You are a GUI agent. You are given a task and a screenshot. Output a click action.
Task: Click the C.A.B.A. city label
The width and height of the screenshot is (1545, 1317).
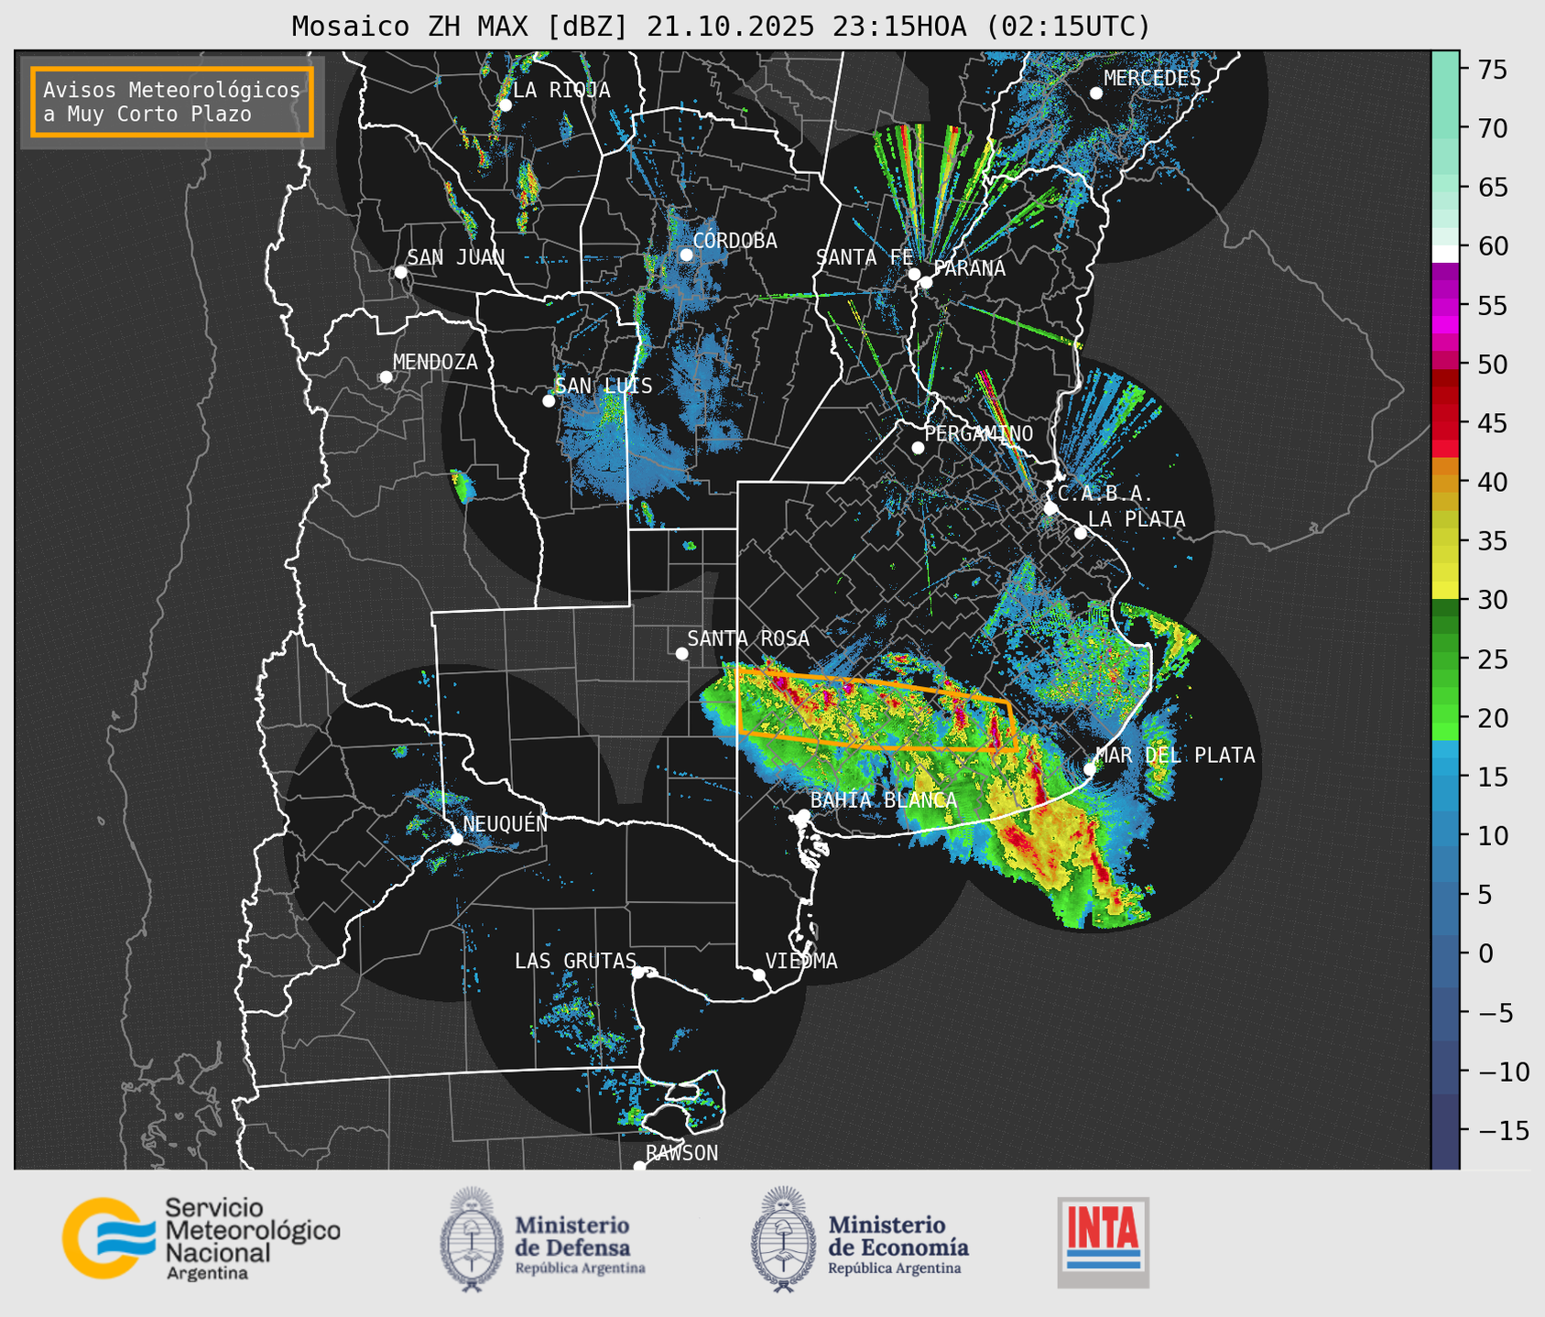tap(1105, 495)
